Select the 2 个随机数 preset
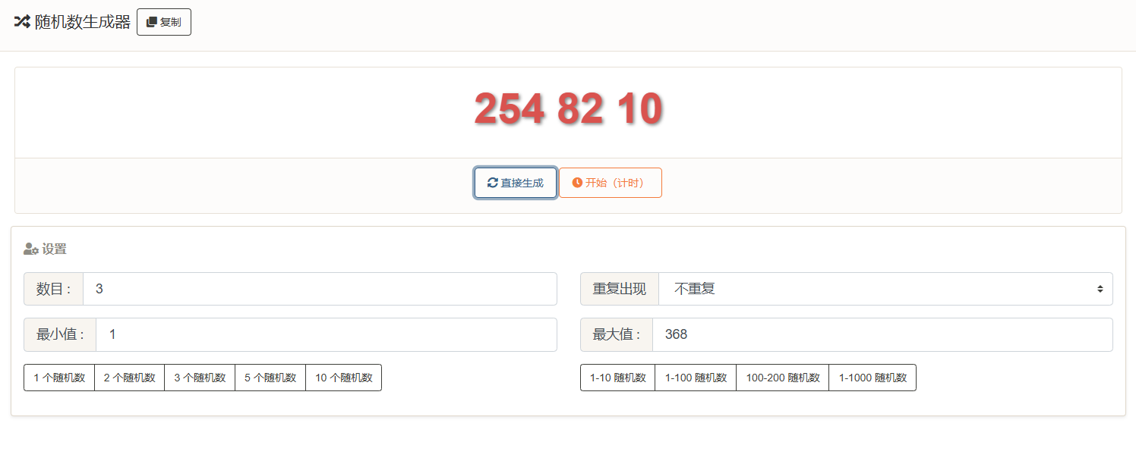 point(129,378)
